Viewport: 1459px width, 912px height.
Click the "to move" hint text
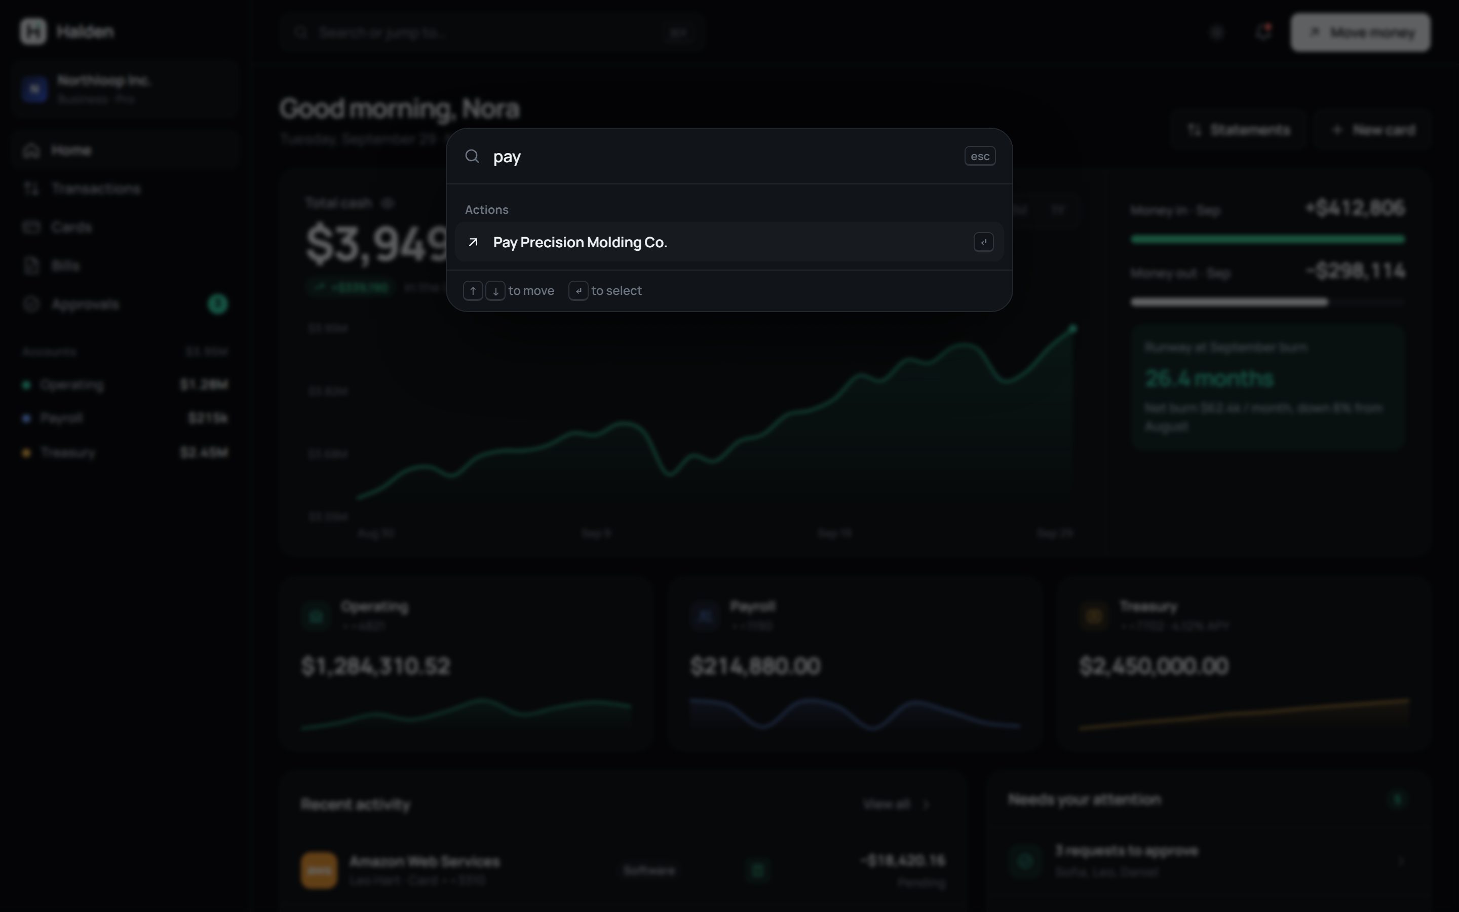point(531,291)
